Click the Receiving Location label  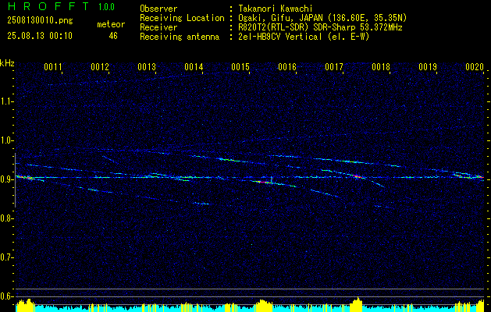(182, 18)
